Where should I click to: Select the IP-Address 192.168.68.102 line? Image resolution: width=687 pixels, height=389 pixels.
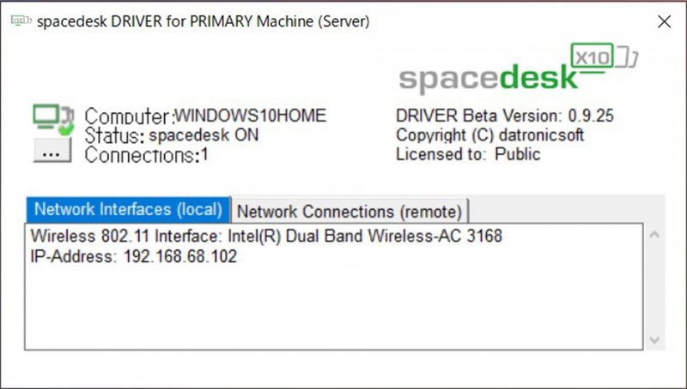point(133,256)
